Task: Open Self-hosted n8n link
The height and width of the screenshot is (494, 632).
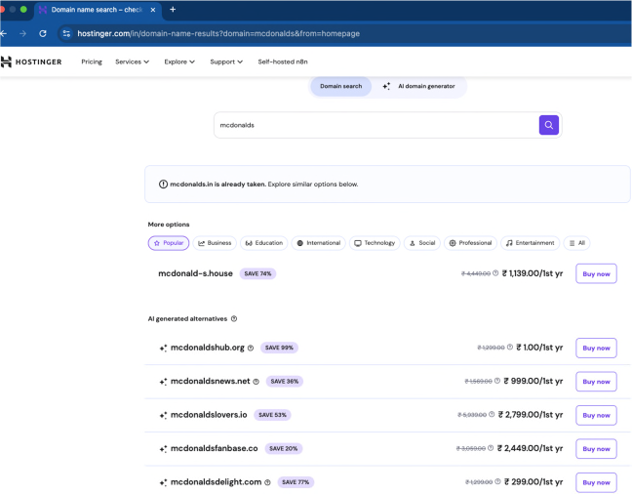Action: click(283, 62)
